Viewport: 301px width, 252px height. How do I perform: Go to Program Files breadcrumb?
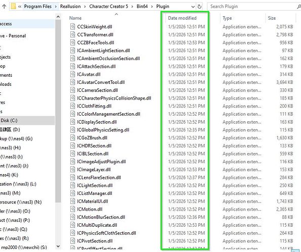click(38, 7)
